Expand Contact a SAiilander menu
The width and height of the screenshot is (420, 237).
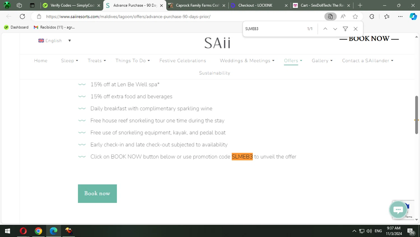pos(368,61)
